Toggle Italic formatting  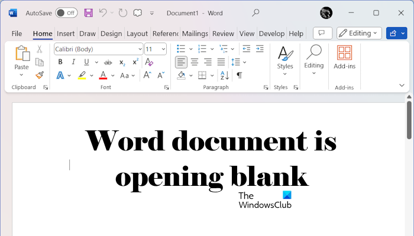[x=73, y=62]
